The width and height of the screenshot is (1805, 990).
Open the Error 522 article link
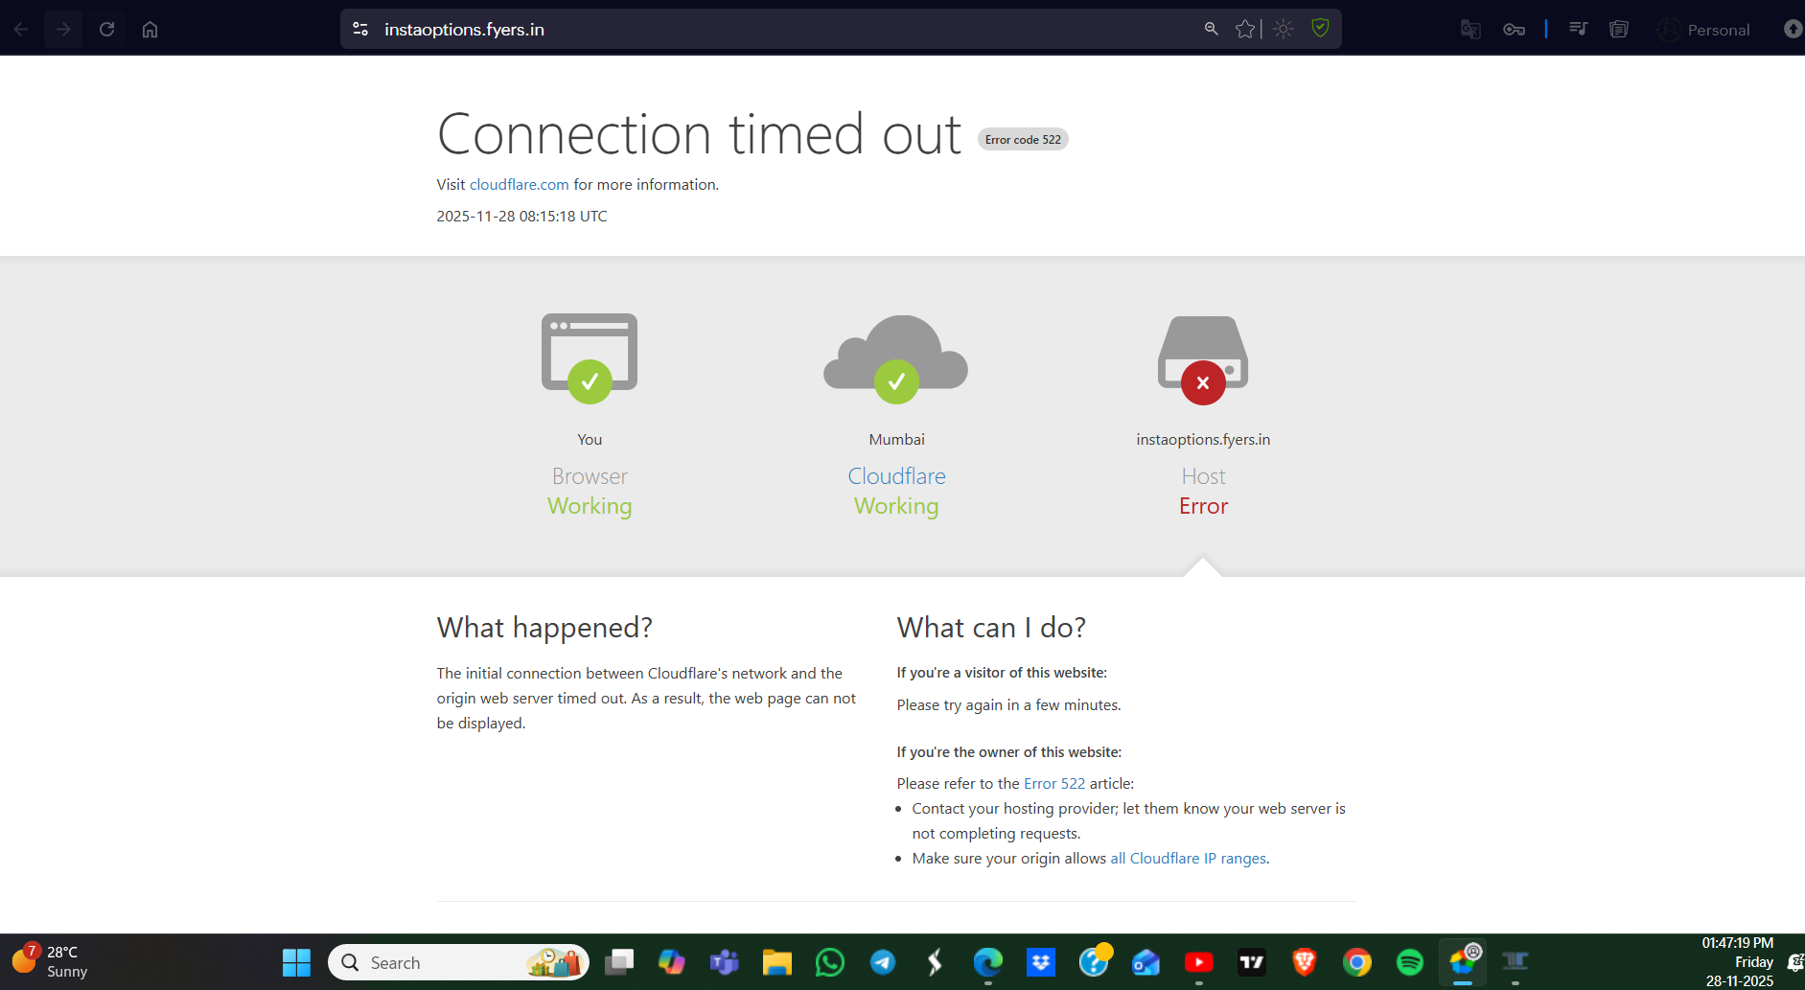coord(1053,784)
